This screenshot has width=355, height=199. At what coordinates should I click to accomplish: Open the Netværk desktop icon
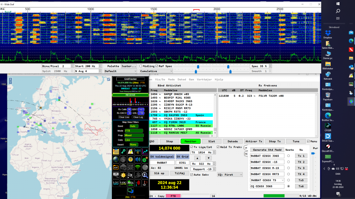(x=328, y=74)
